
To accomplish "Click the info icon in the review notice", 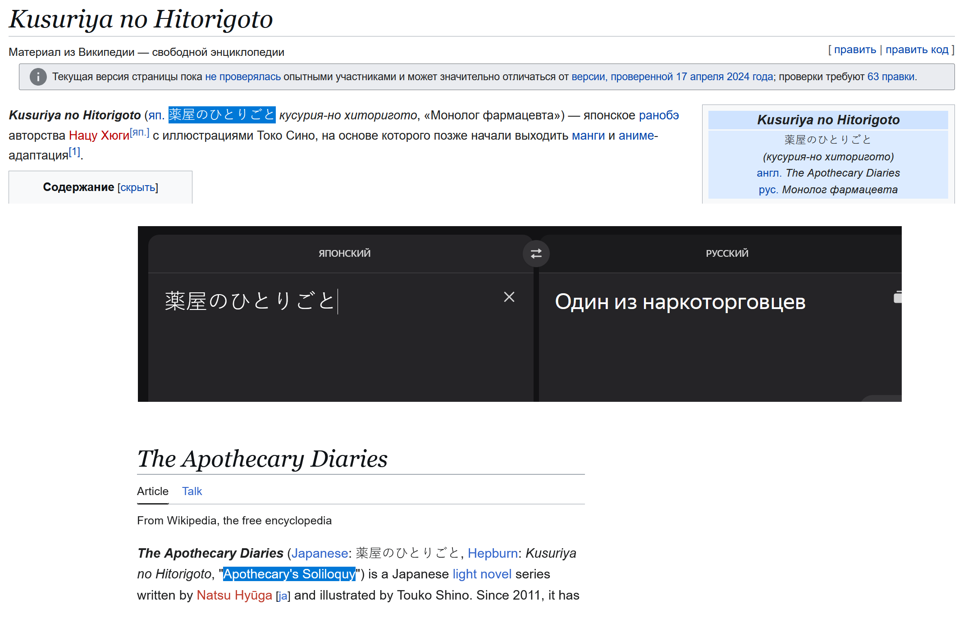I will 38,77.
